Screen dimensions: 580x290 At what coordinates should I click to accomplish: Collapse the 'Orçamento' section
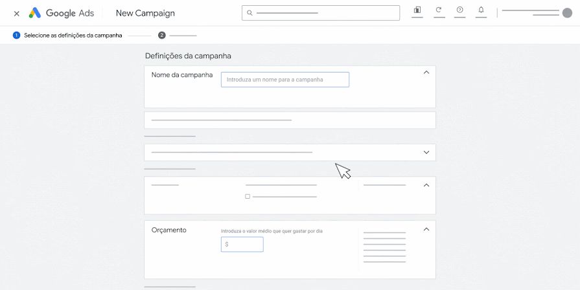pos(426,229)
